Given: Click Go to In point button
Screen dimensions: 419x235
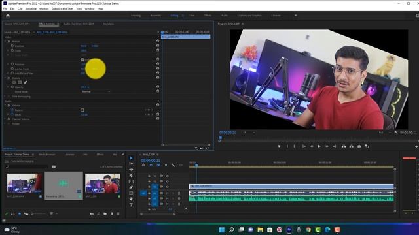Looking at the screenshot, I should 304,146.
